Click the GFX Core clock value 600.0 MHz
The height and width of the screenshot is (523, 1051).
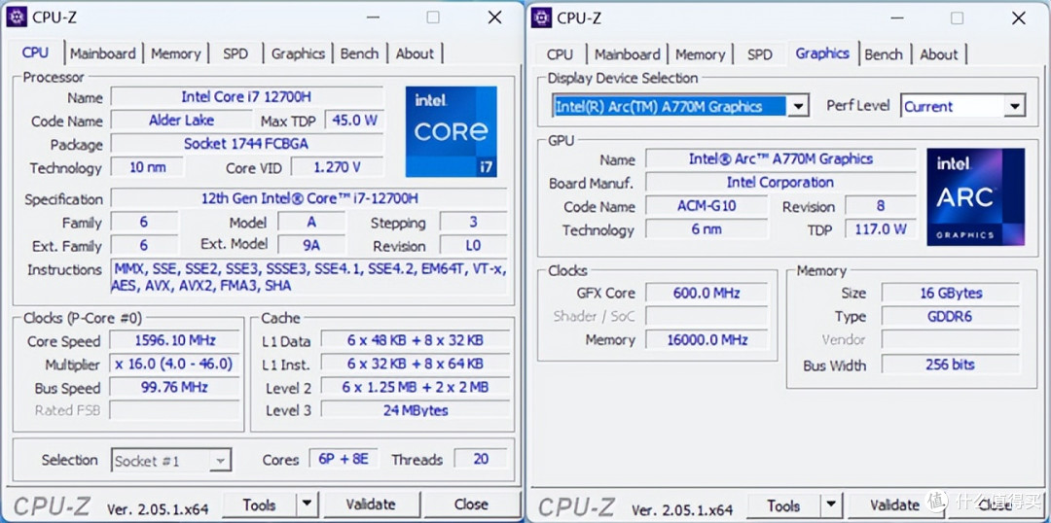click(707, 293)
